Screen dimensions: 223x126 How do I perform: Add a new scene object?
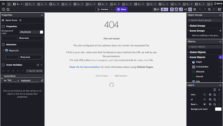click(x=220, y=57)
